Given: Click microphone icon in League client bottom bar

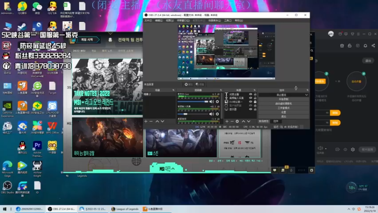Looking at the screenshot, I should pos(291,170).
